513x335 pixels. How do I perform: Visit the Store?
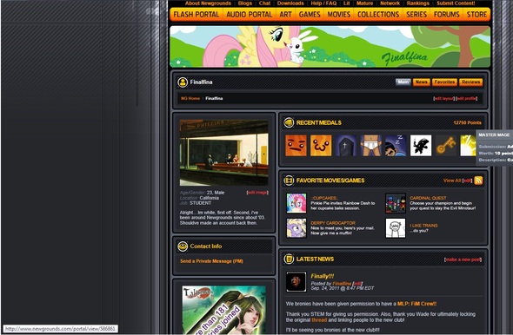pos(476,15)
